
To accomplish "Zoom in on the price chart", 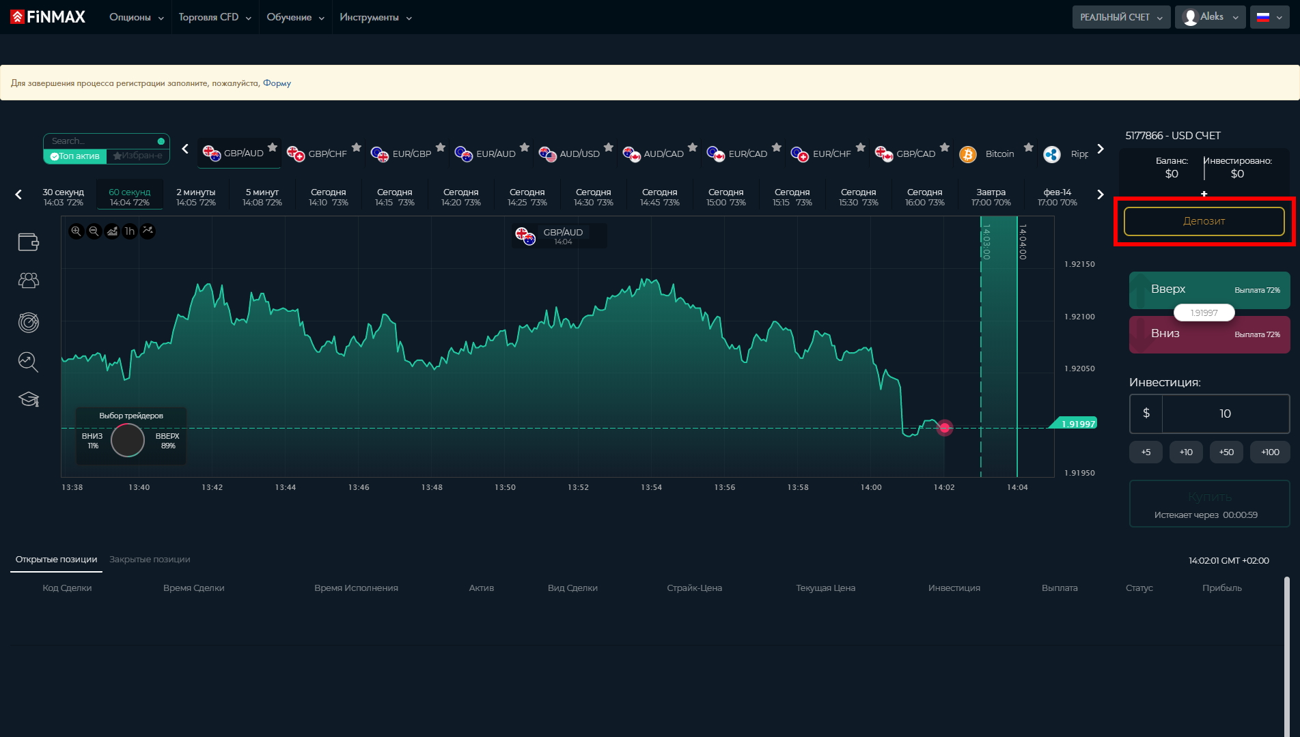I will point(76,231).
